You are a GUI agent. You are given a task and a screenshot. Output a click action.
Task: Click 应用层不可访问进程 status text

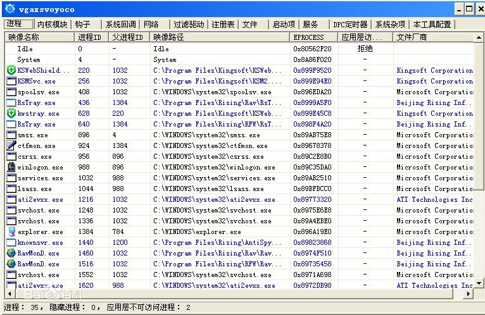click(148, 307)
